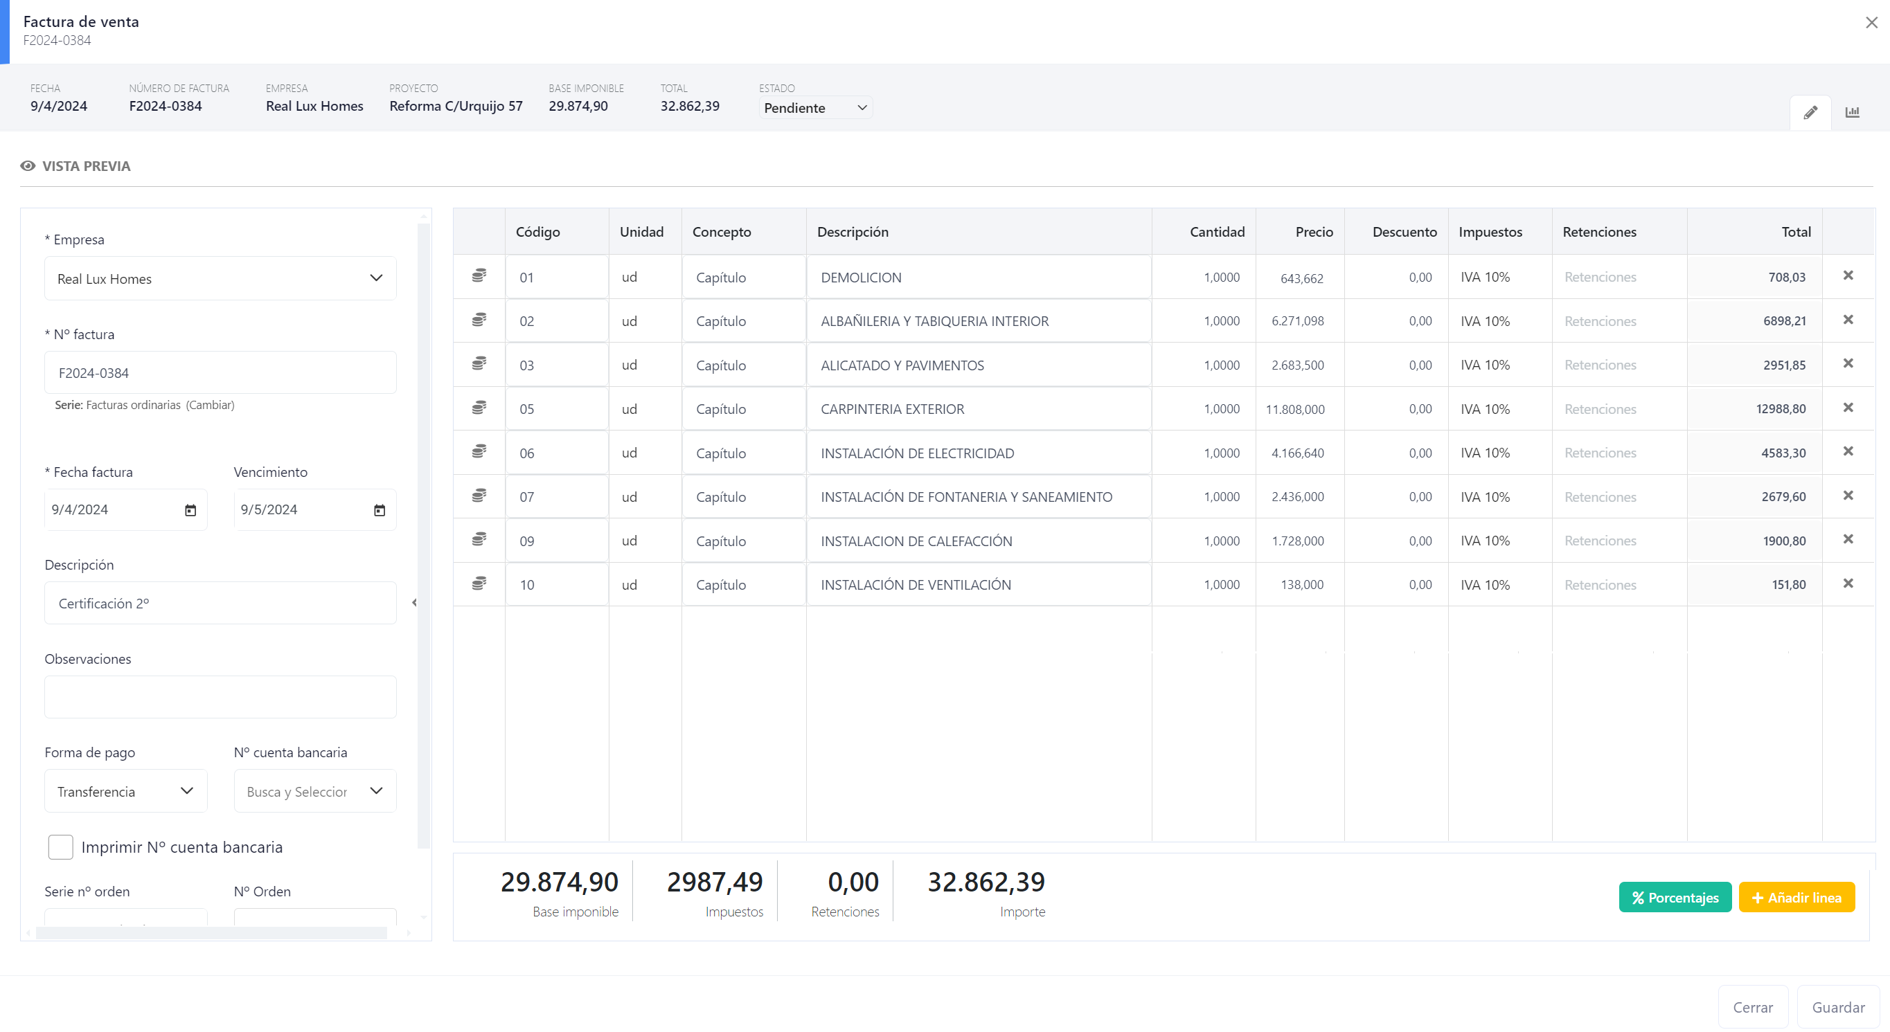Image resolution: width=1890 pixels, height=1032 pixels.
Task: Enable Imprimir Nº cuenta bancaria checkbox
Action: point(61,847)
